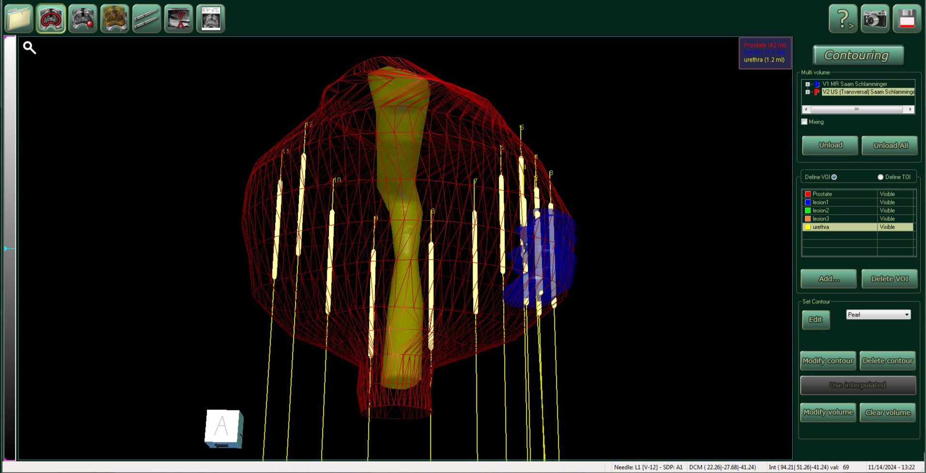The width and height of the screenshot is (926, 473).
Task: Click the Unload All button
Action: pos(890,145)
